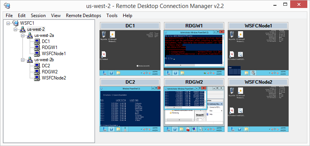
Task: Click the WSFC1 file icon in tree
Action: [15, 23]
